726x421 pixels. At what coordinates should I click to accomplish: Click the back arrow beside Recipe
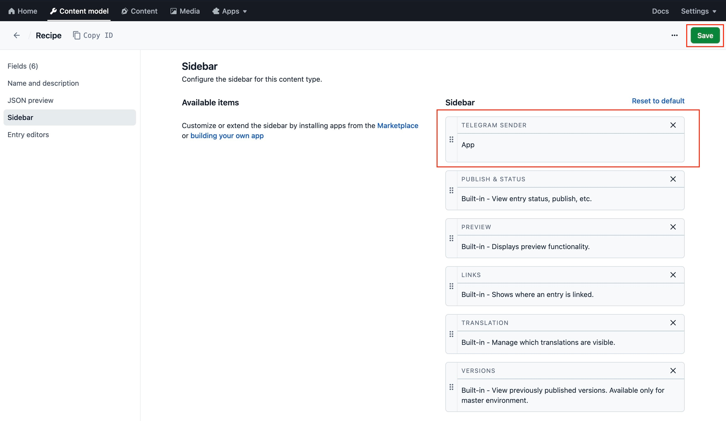tap(16, 35)
